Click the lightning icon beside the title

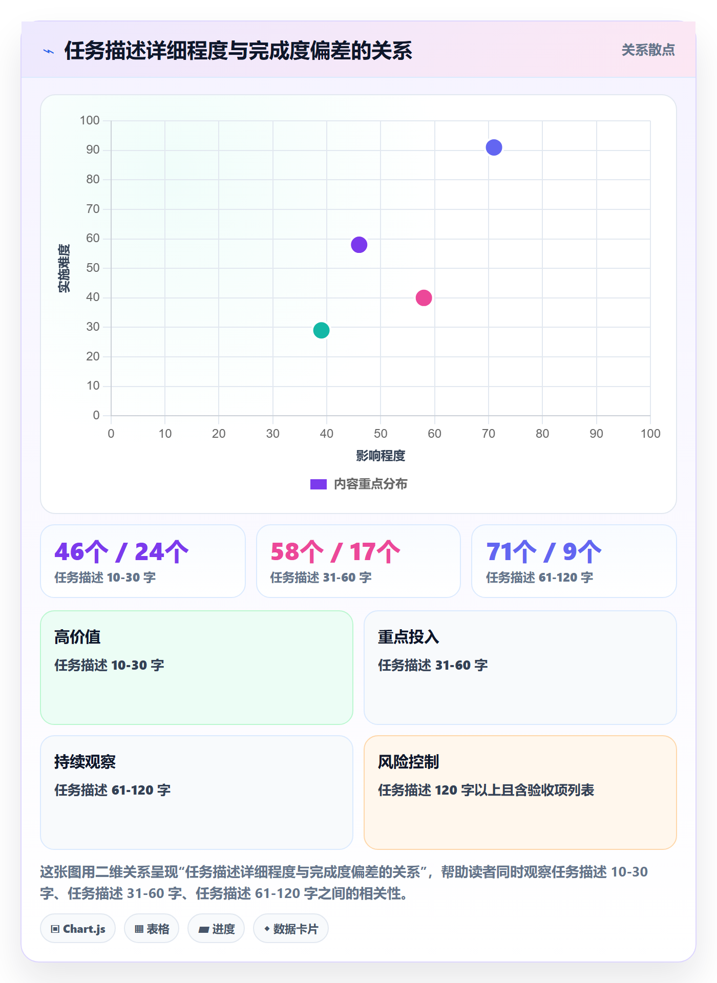(x=49, y=51)
